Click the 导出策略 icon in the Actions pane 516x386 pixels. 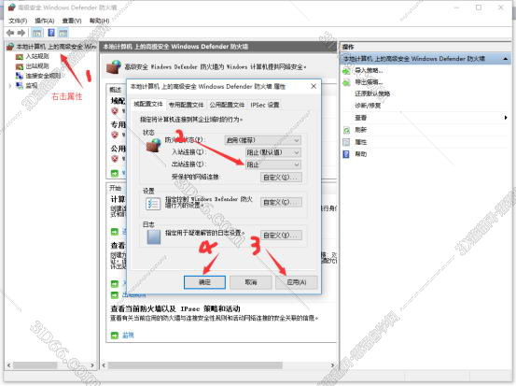click(x=346, y=82)
